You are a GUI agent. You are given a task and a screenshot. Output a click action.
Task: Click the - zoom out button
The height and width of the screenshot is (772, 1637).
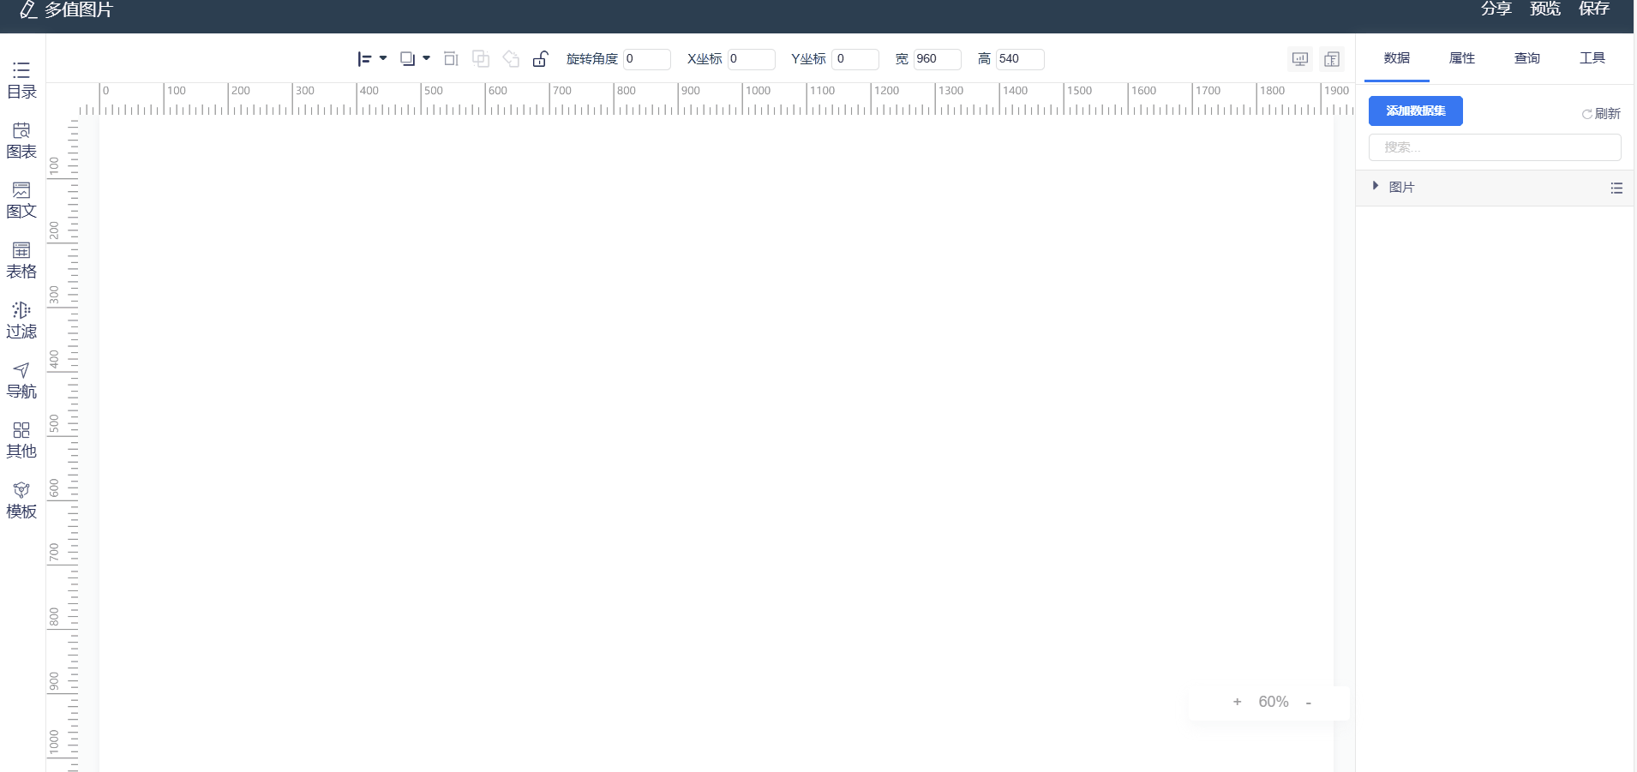(1309, 703)
